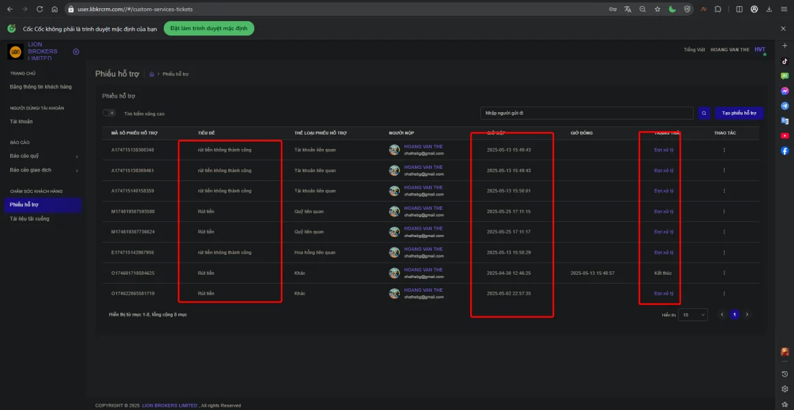The height and width of the screenshot is (410, 794).
Task: Expand the Báo cáo giao dịch menu
Action: click(x=43, y=170)
